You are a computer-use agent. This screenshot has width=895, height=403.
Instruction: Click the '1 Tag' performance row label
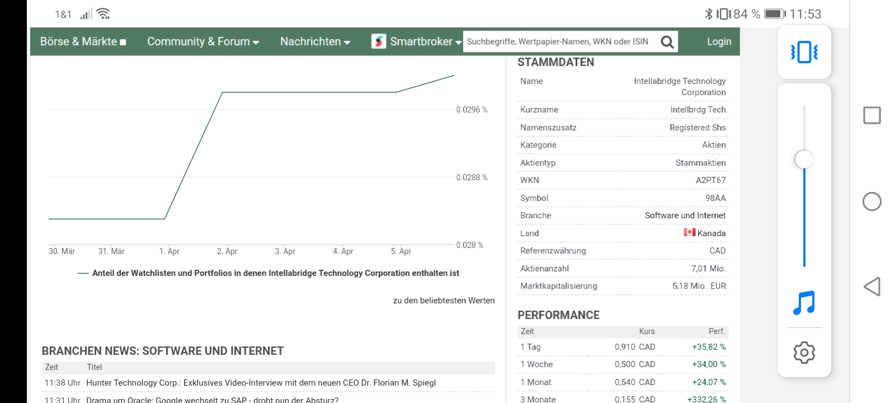[530, 347]
